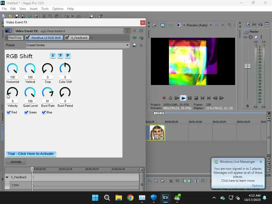Select the ugly-face-meme clip thumbnail on timeline
The height and width of the screenshot is (204, 272).
tap(157, 133)
